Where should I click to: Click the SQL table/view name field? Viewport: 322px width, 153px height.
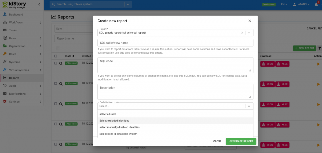point(175,43)
